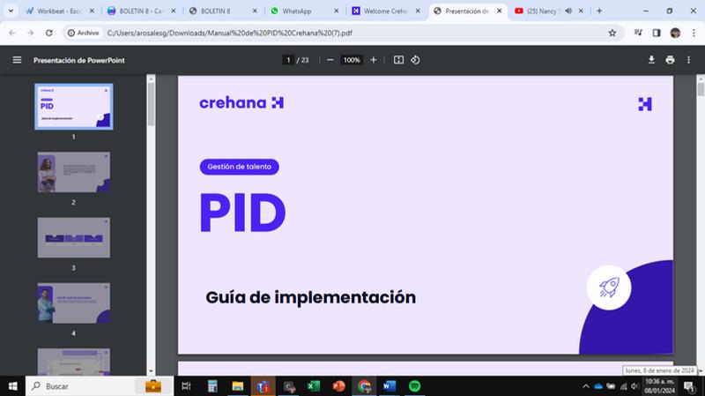The height and width of the screenshot is (396, 705).
Task: Open the Chrome profile avatar
Action: (675, 33)
